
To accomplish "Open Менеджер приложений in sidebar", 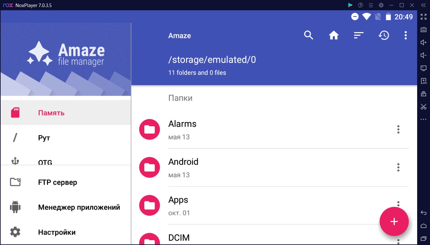I will (x=66, y=207).
